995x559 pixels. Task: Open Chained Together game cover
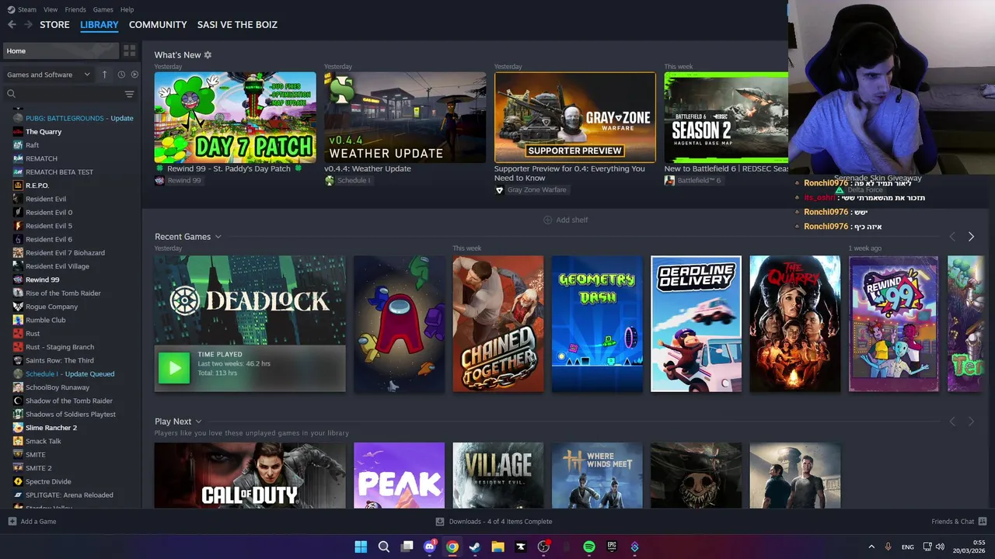click(x=498, y=324)
